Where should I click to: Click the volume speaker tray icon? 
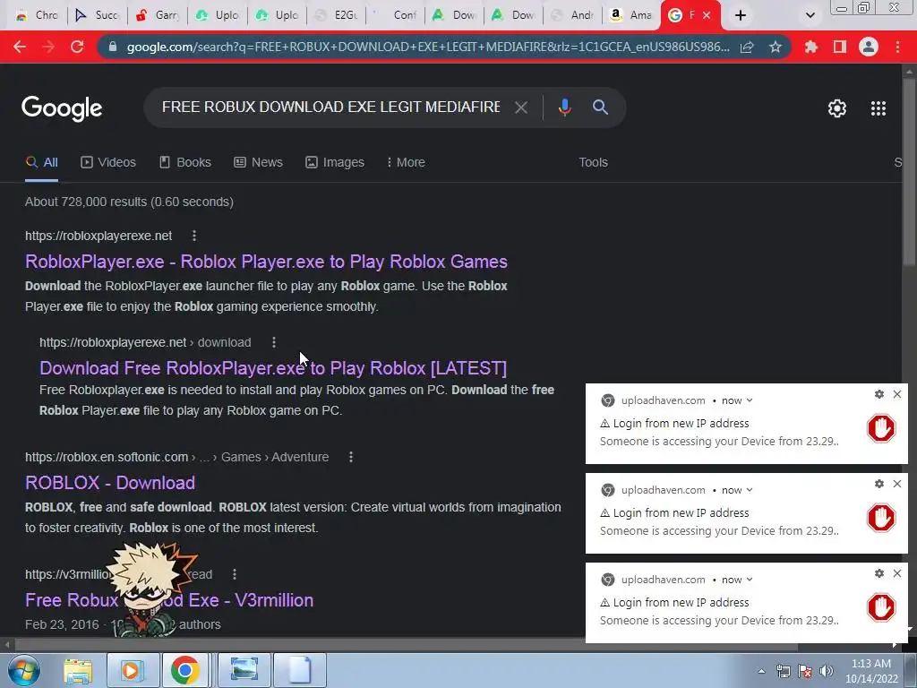[827, 671]
